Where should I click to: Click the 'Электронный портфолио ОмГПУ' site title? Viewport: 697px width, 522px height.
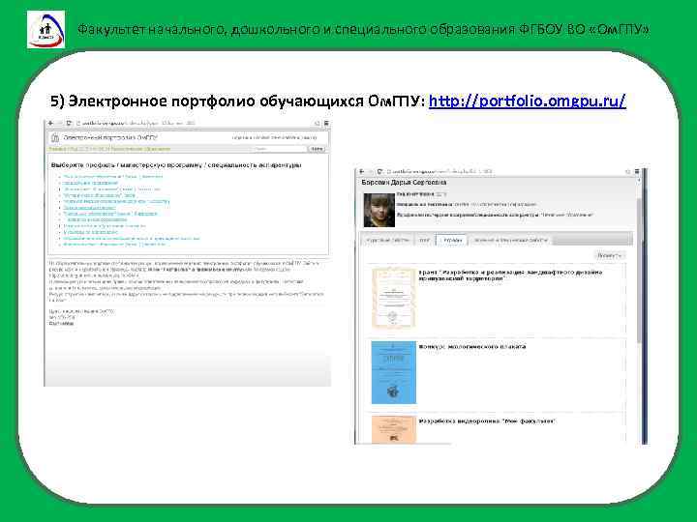[x=110, y=137]
